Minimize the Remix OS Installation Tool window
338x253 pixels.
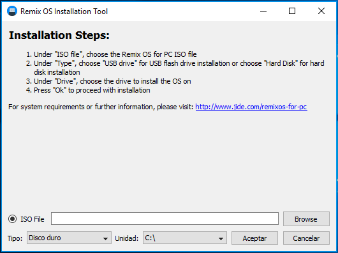[x=263, y=11]
